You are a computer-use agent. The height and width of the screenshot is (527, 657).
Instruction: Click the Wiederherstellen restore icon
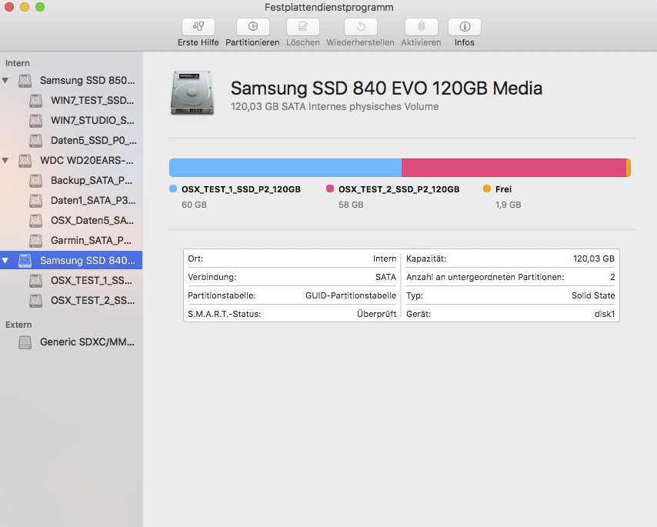(360, 27)
